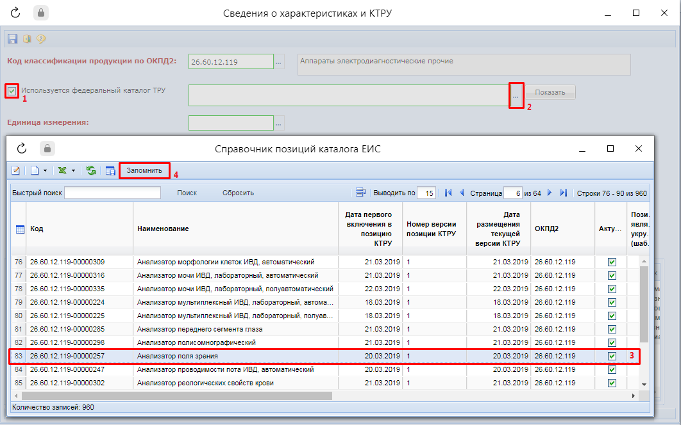Uncheck 'Используется федеральный каталог ТРУ' checkbox

pos(12,91)
